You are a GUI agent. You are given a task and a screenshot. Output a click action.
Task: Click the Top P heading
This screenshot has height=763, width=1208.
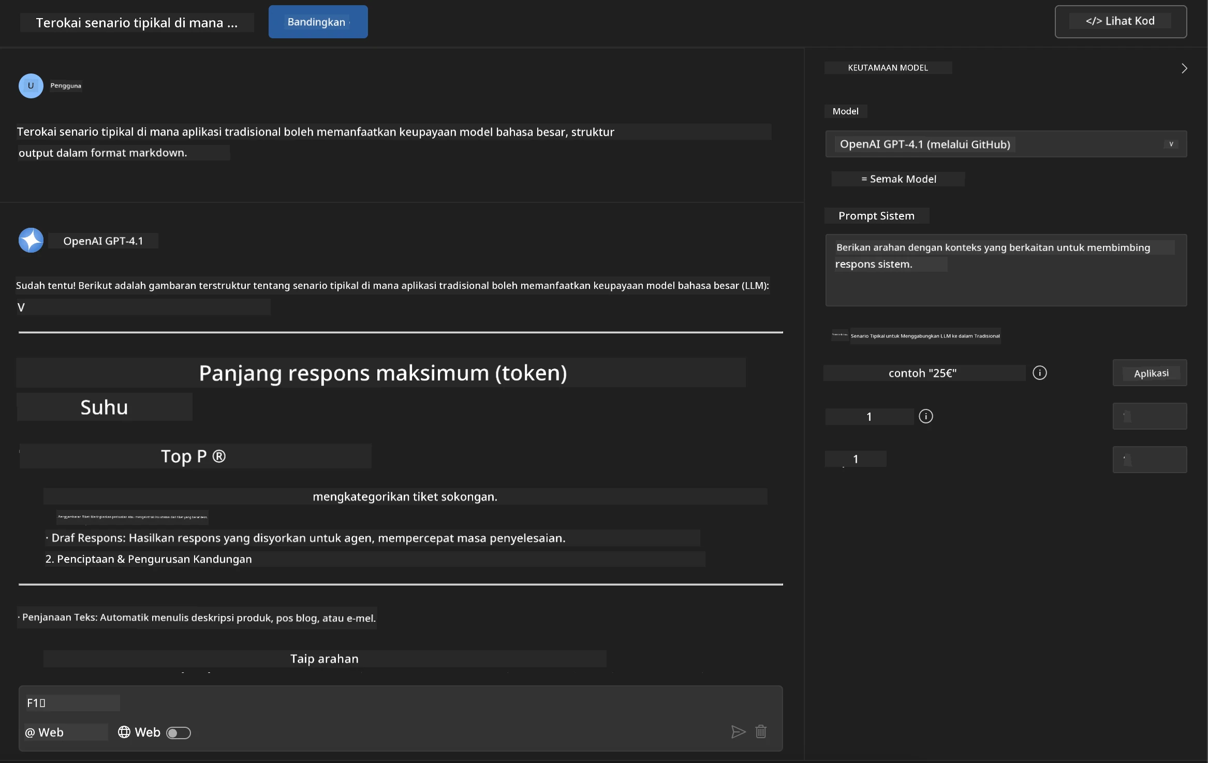(x=193, y=457)
